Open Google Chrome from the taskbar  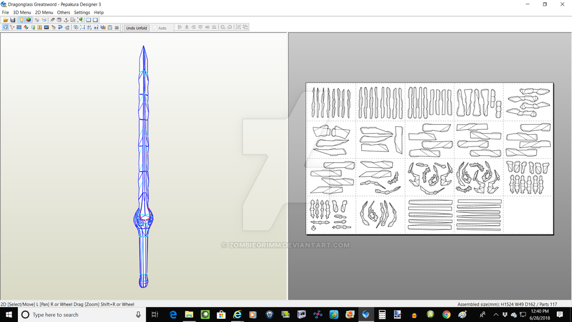[446, 315]
